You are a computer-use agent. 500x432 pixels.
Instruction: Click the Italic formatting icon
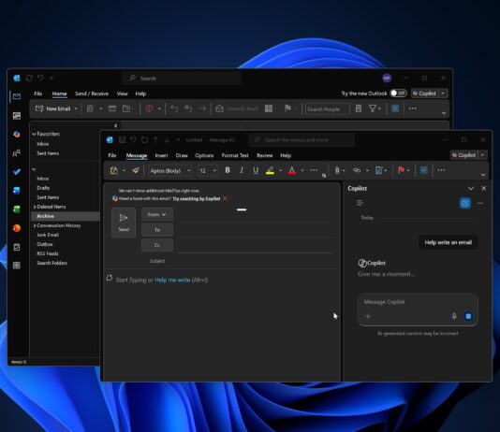tap(242, 170)
